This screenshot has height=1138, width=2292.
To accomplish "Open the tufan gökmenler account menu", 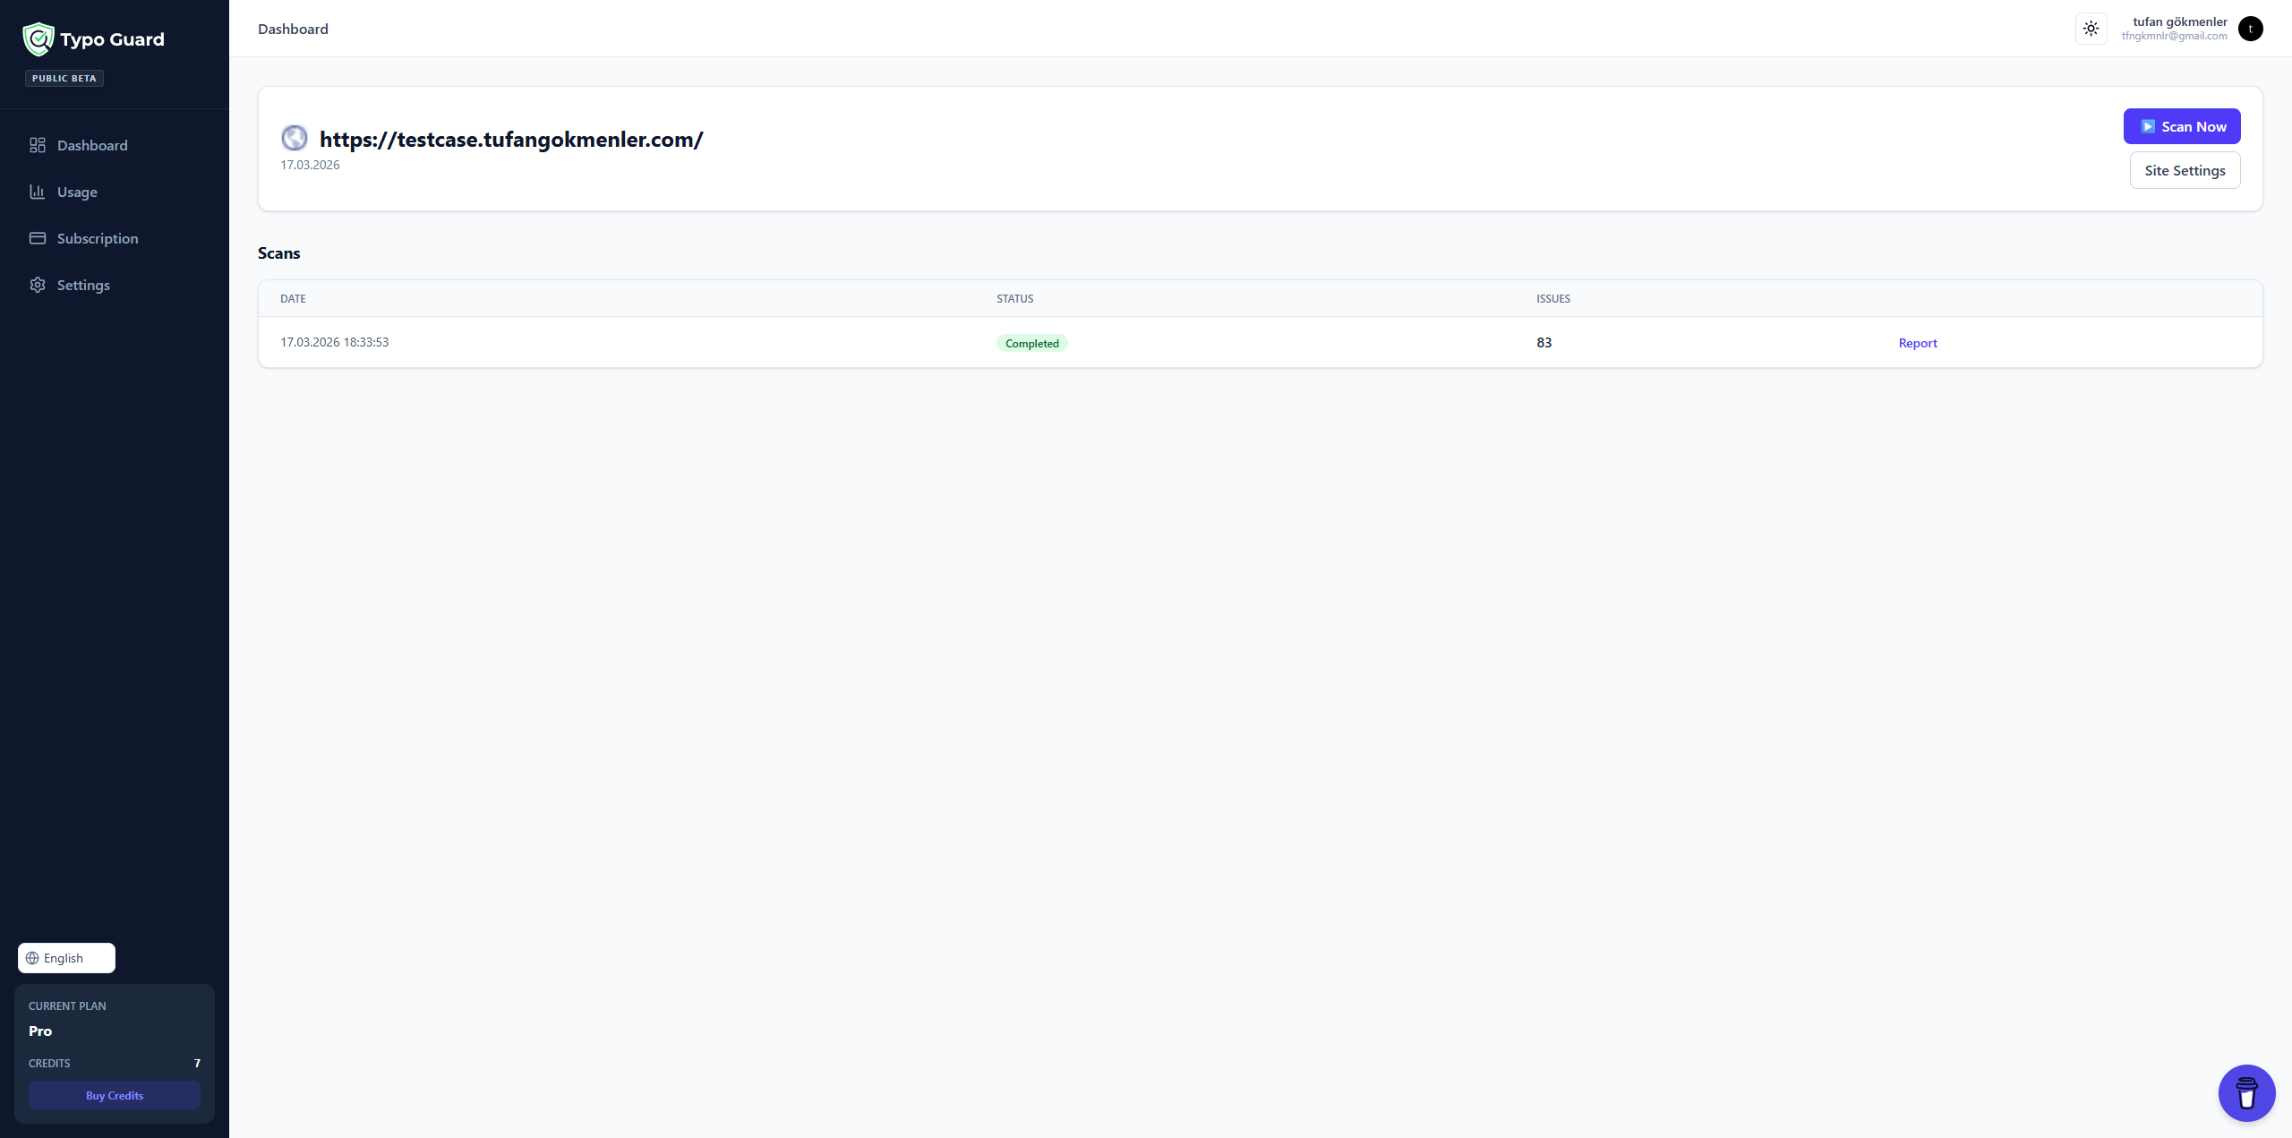I will click(x=2179, y=21).
